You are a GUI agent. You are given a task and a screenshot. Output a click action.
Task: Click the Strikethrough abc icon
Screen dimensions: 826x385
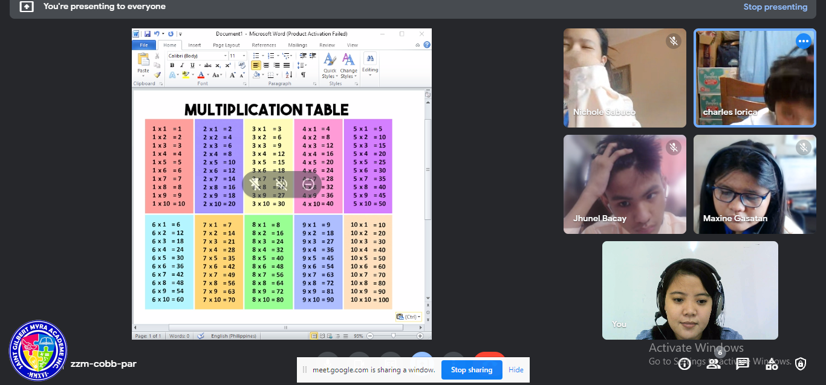(x=207, y=65)
